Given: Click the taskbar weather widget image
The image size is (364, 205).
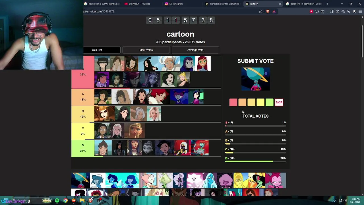Looking at the screenshot, I should [47, 201].
